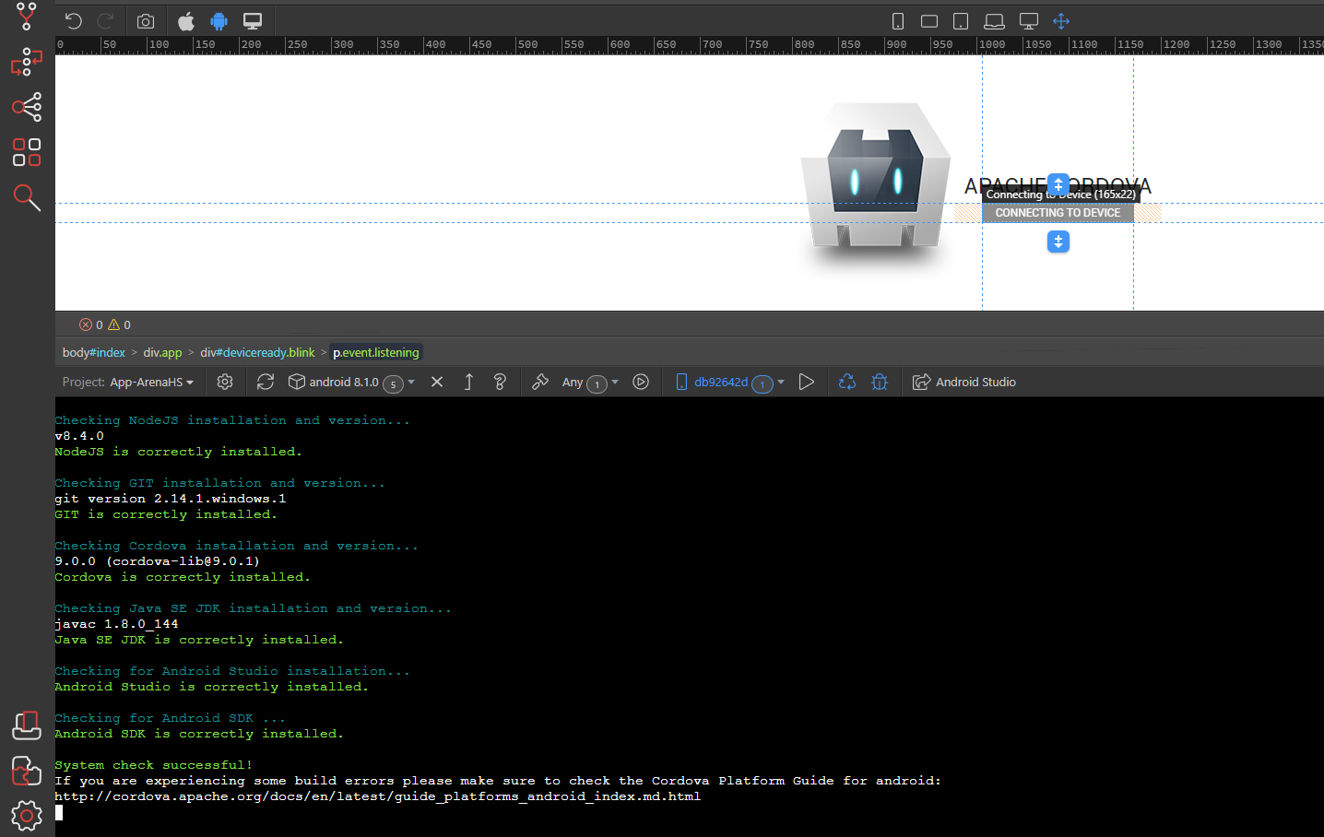The height and width of the screenshot is (837, 1324).
Task: Click the undo arrow in top toolbar
Action: pyautogui.click(x=74, y=21)
